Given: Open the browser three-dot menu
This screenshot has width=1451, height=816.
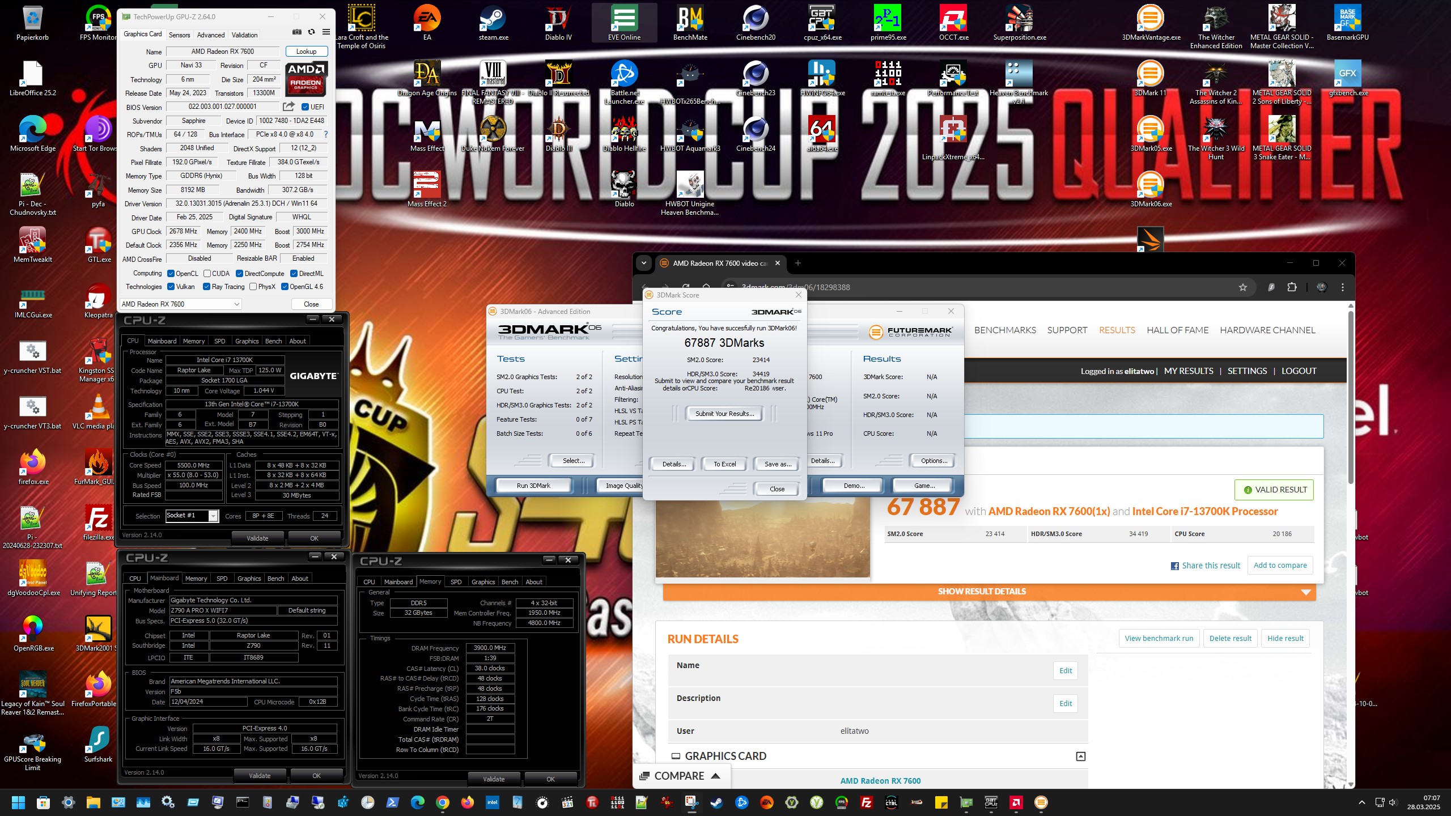Looking at the screenshot, I should [1342, 287].
